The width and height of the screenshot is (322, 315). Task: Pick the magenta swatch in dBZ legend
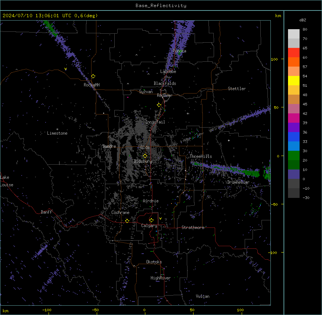294,118
